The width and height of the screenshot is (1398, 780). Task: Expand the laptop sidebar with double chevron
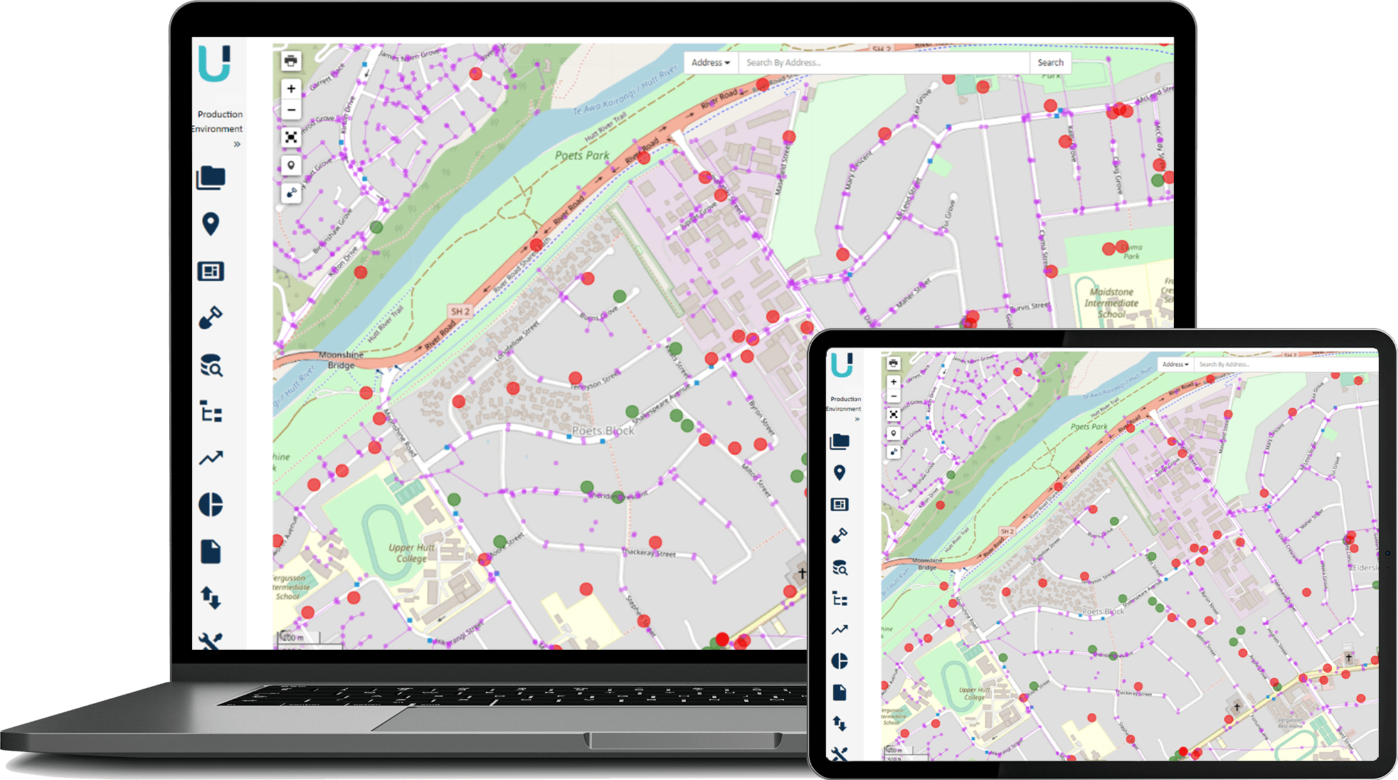click(x=237, y=144)
